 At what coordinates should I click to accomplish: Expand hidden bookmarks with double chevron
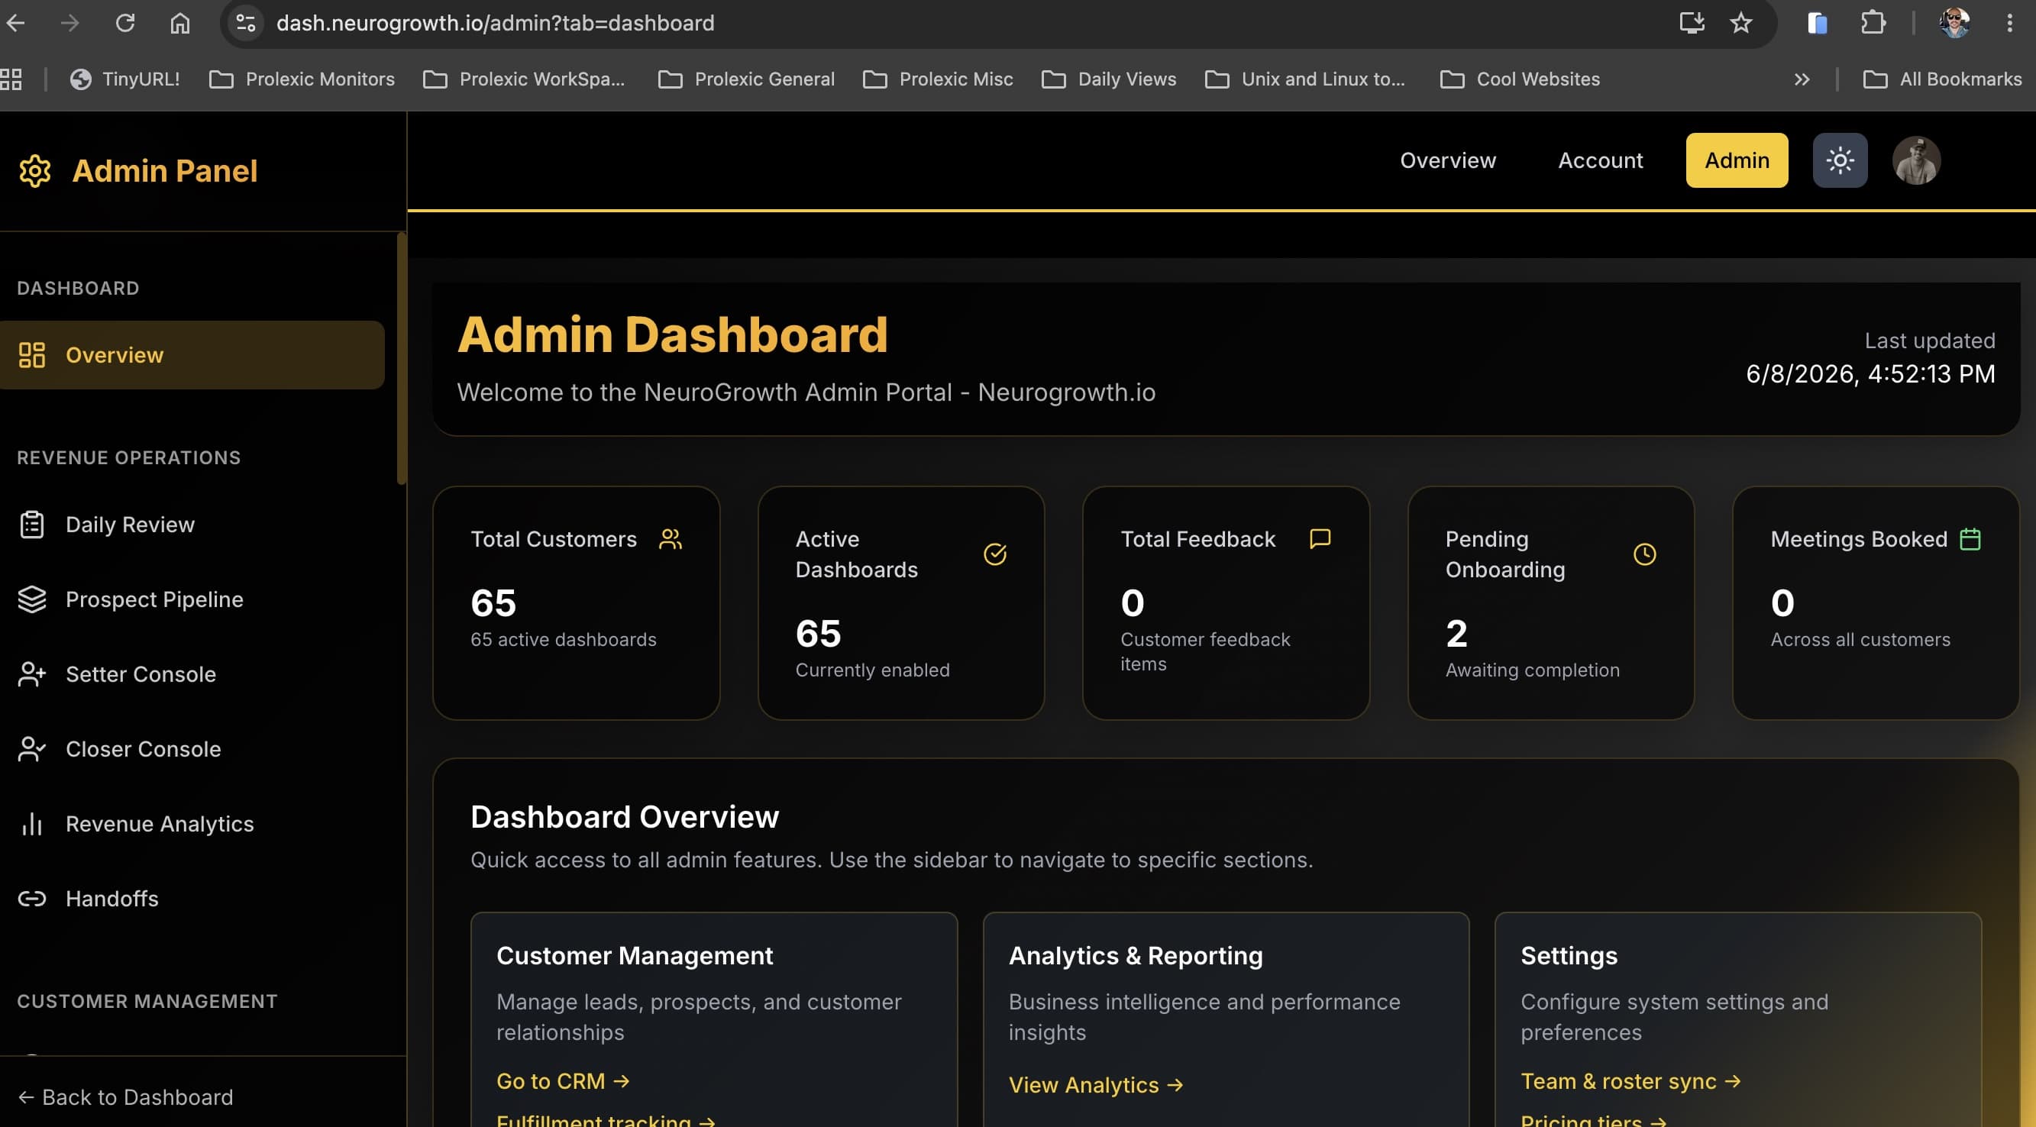(x=1802, y=79)
